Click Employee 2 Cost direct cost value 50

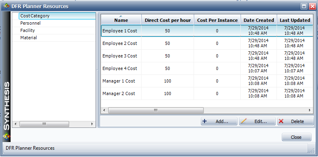[168, 43]
